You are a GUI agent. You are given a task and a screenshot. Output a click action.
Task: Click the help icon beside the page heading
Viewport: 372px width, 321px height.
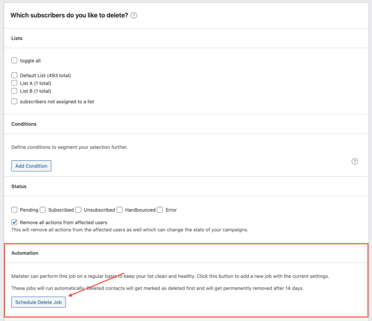click(134, 16)
